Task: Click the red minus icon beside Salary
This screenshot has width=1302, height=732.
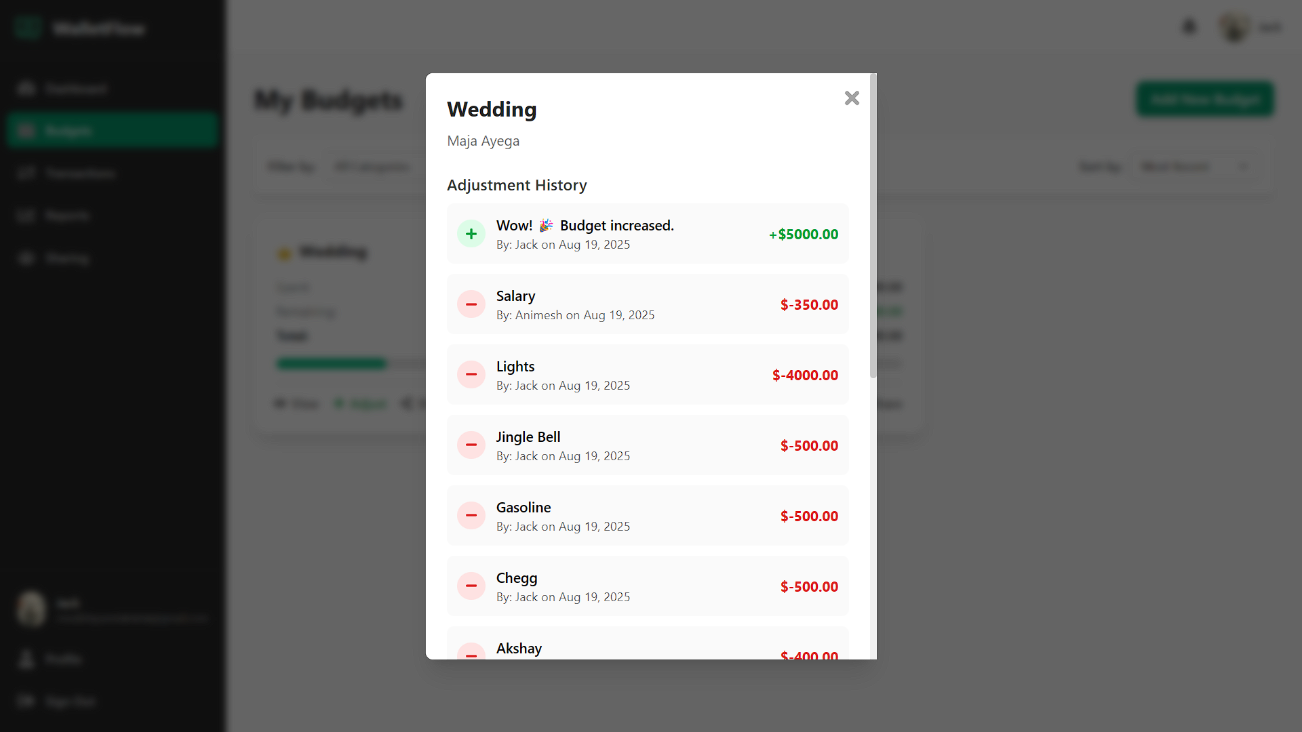Action: pyautogui.click(x=471, y=304)
